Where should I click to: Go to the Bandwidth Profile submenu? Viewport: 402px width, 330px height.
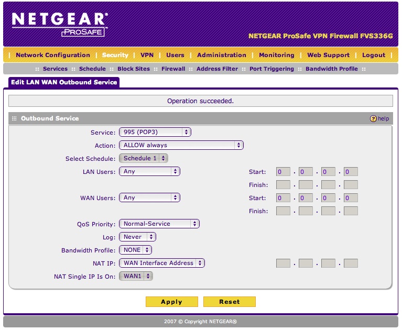tap(331, 69)
